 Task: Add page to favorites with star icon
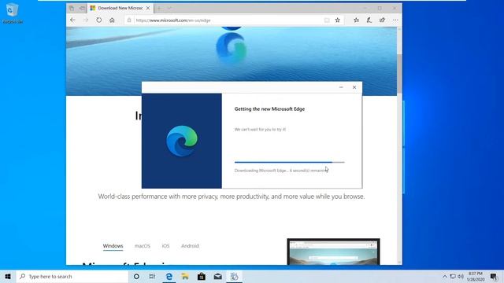click(338, 20)
